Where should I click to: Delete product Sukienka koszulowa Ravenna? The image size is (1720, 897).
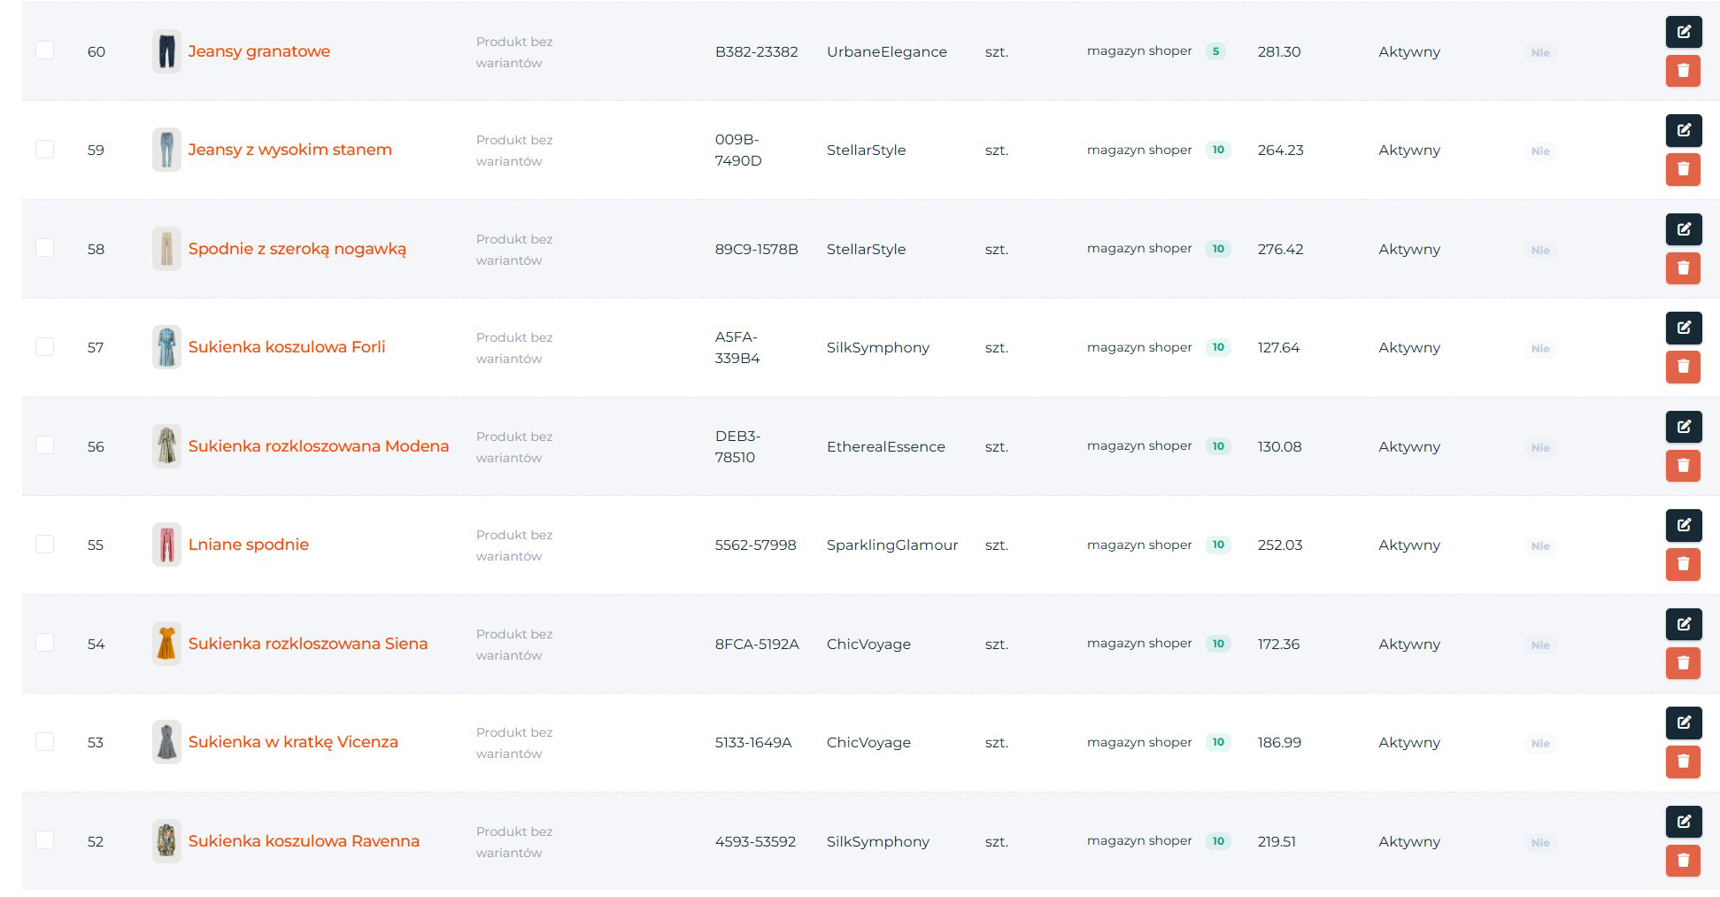[1683, 861]
